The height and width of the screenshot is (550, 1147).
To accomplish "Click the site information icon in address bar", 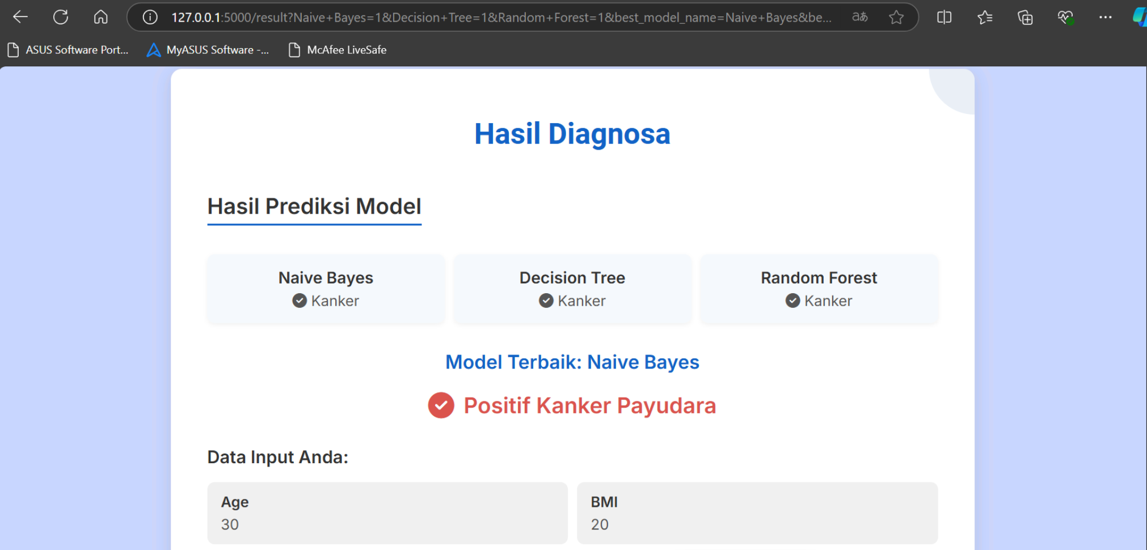I will pos(149,17).
